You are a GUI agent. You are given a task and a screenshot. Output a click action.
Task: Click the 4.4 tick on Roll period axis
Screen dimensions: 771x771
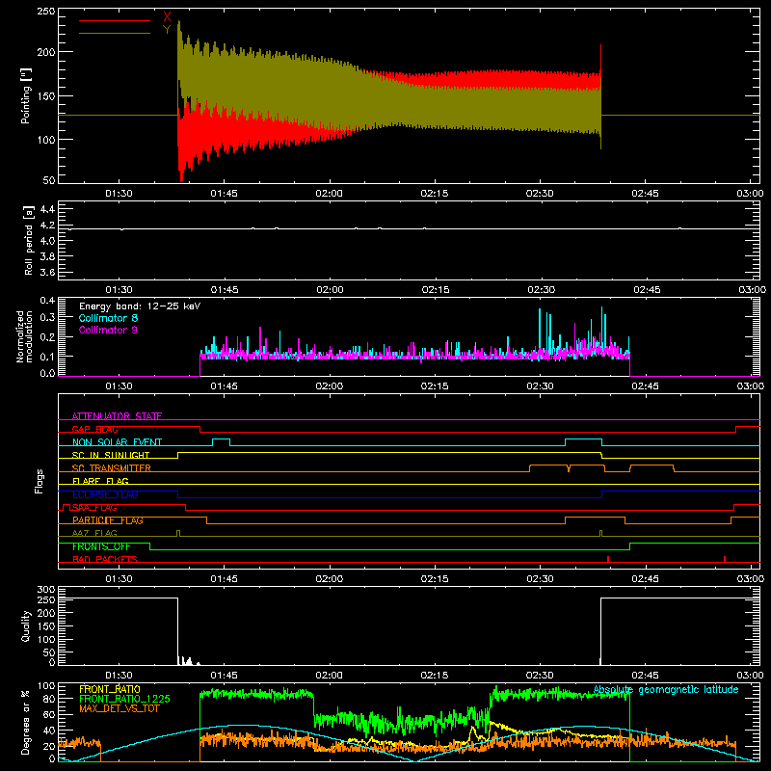[x=47, y=209]
